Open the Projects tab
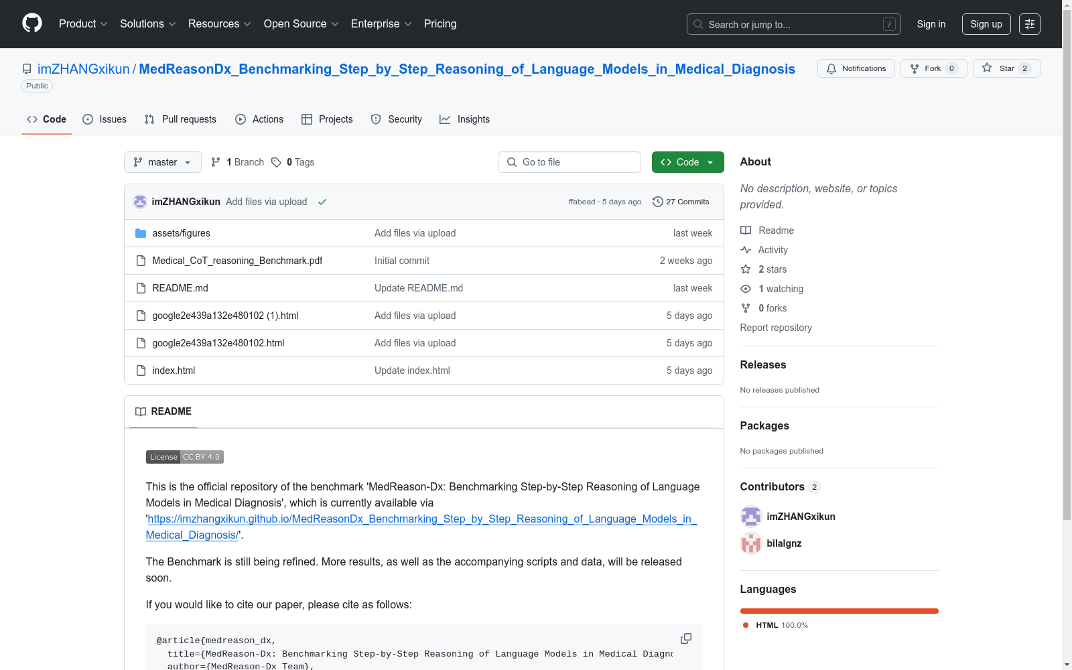 (x=327, y=119)
